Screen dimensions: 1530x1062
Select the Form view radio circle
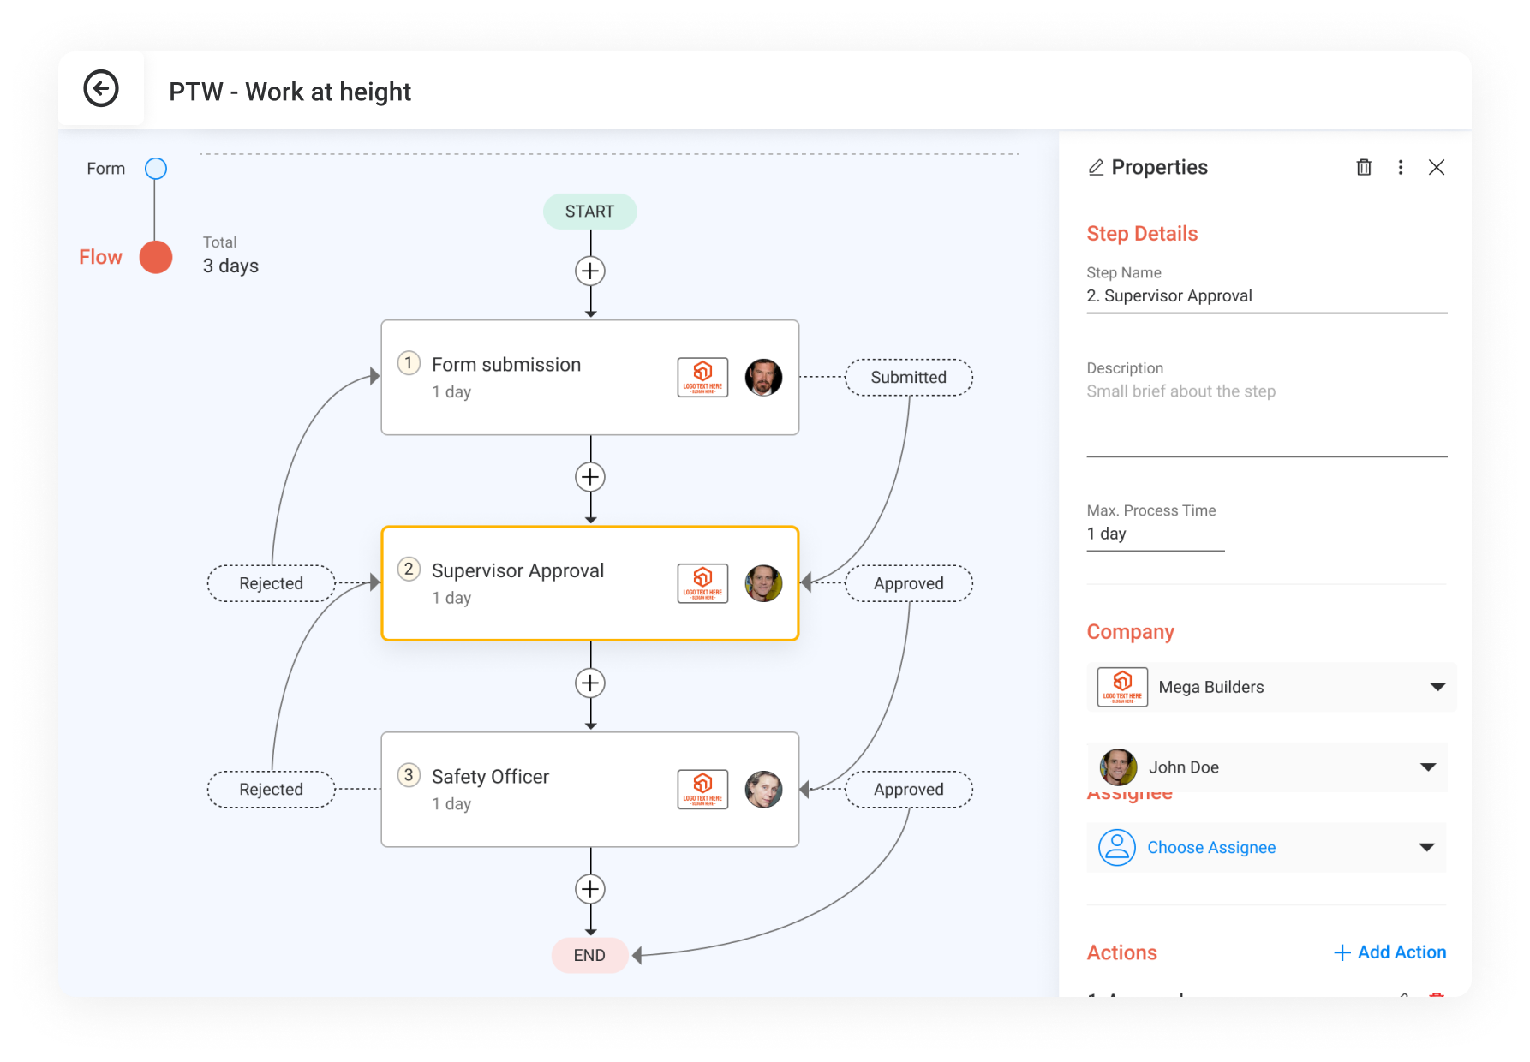(x=155, y=169)
